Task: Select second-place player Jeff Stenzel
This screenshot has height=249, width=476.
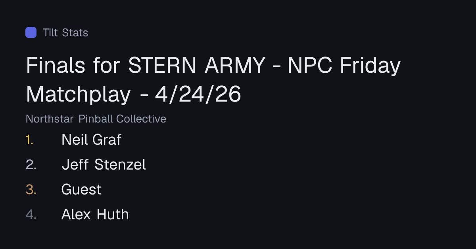Action: click(104, 164)
